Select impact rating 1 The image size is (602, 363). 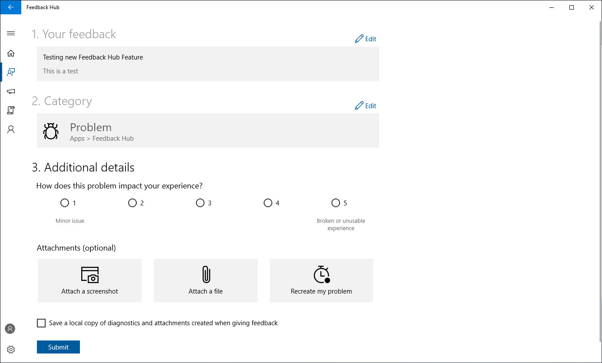coord(65,203)
